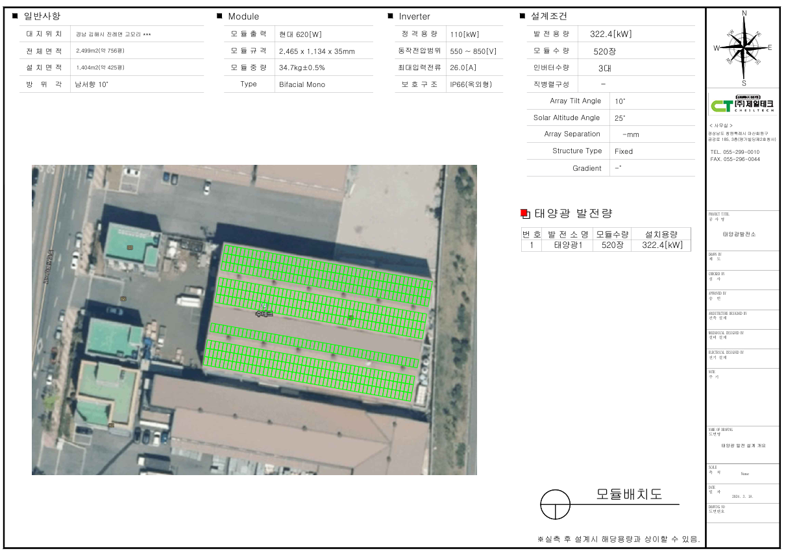Viewport: 786px width, 553px height.
Task: Select the 110[kW] inverter rated capacity
Action: (x=465, y=34)
